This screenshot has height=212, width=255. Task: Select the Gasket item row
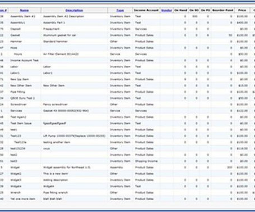pyautogui.click(x=128, y=35)
